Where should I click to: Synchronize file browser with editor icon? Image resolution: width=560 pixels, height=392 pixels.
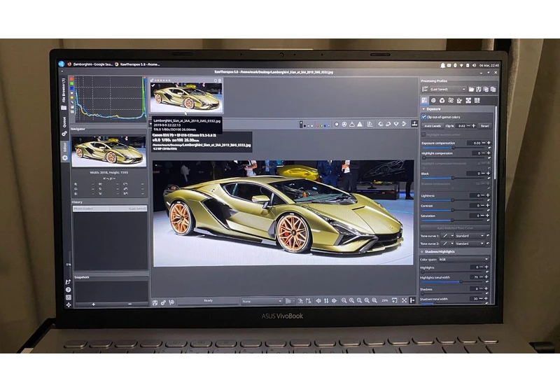point(326,301)
